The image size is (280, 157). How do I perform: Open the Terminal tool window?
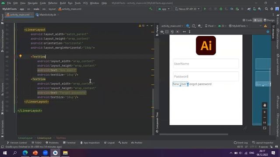tap(69, 143)
